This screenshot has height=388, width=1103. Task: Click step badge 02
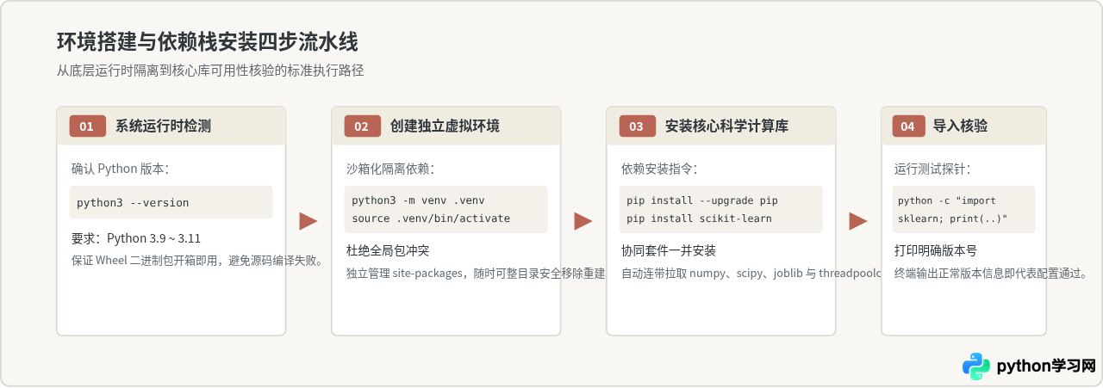(x=362, y=126)
